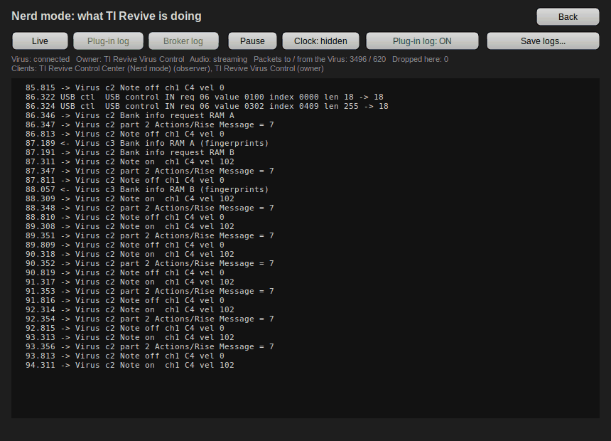Viewport: 611px width, 441px height.
Task: Click the 'Virus: connected' status text
Action: coord(40,59)
